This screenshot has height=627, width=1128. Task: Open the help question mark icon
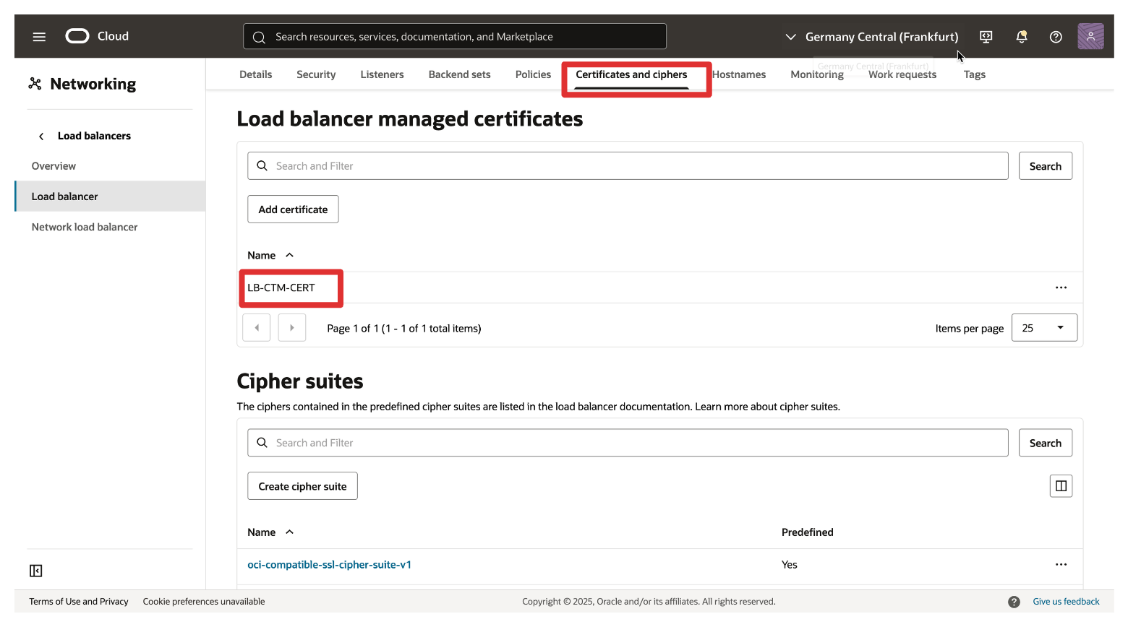click(x=1056, y=36)
